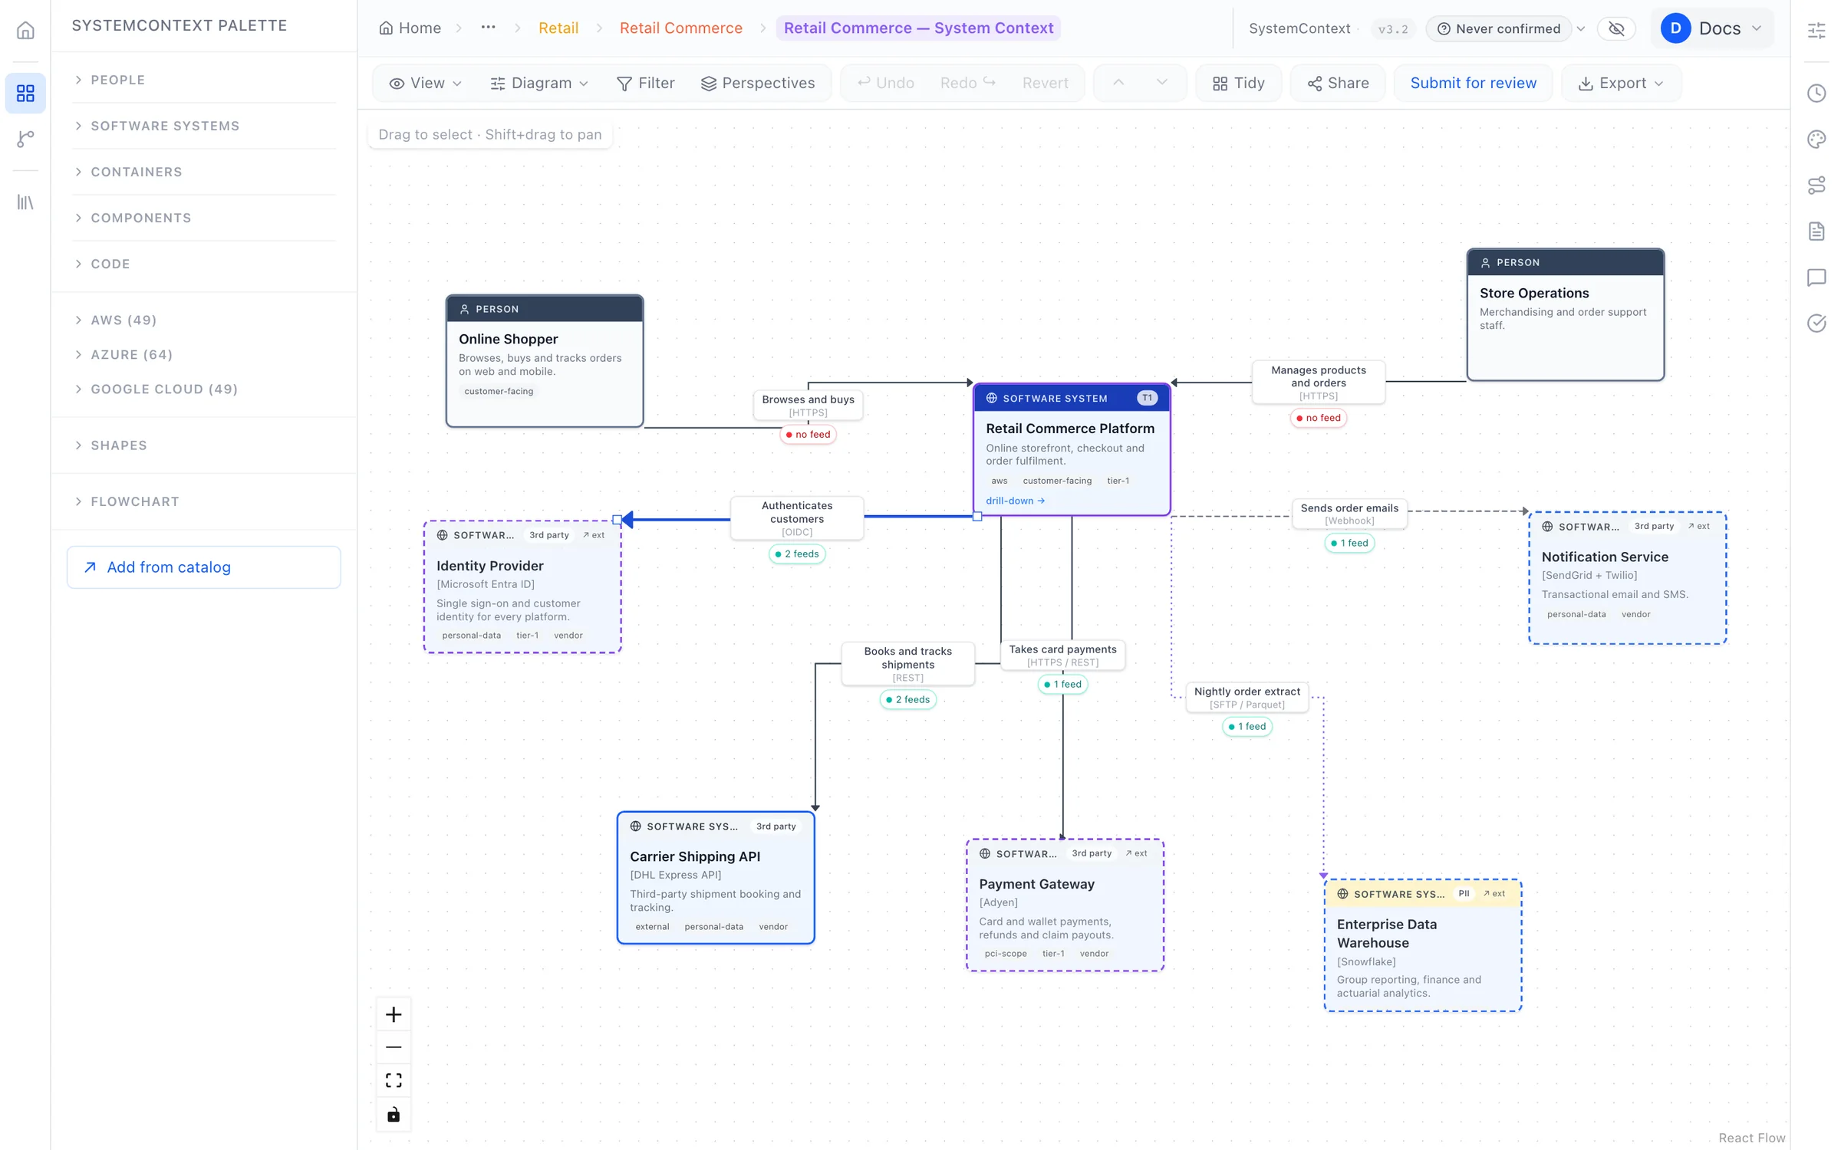The height and width of the screenshot is (1150, 1841).
Task: Open the Docs user menu
Action: coord(1711,28)
